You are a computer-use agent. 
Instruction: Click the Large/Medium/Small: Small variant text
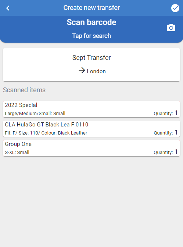35,114
